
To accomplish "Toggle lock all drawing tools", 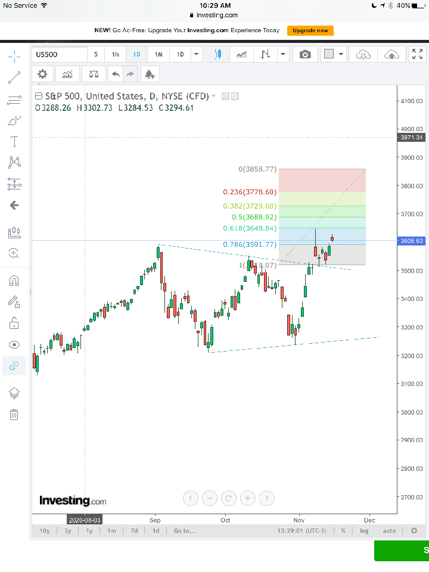I will coord(14,323).
